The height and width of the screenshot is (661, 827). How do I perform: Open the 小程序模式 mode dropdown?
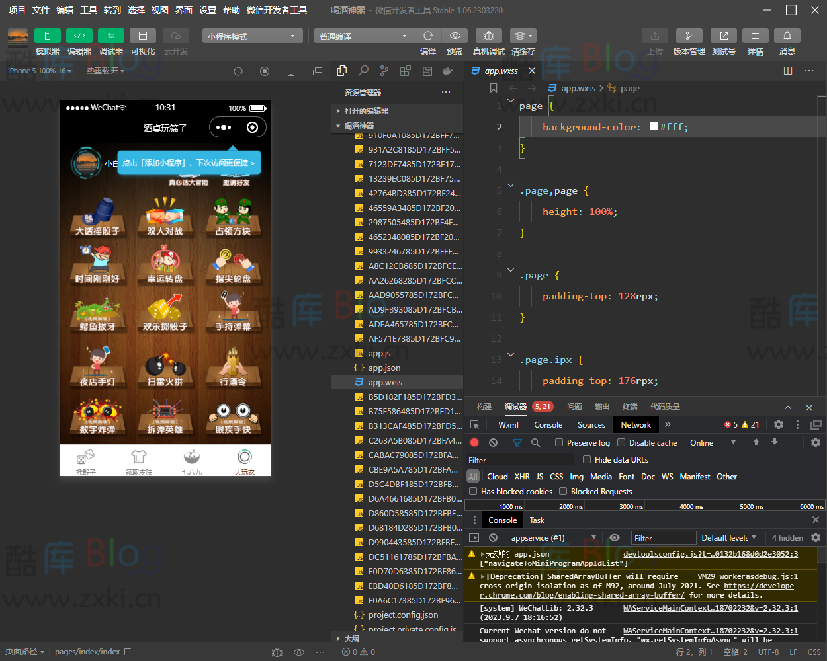(252, 36)
